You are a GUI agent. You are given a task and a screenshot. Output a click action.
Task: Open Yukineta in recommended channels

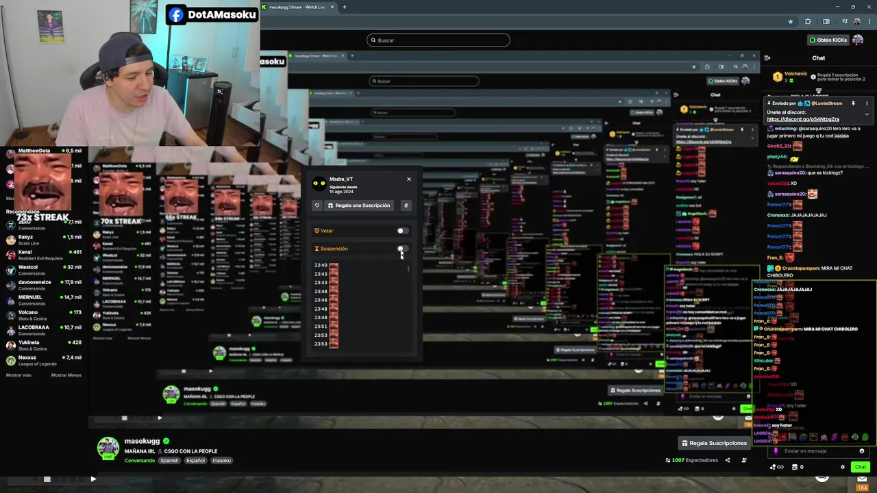[44, 345]
